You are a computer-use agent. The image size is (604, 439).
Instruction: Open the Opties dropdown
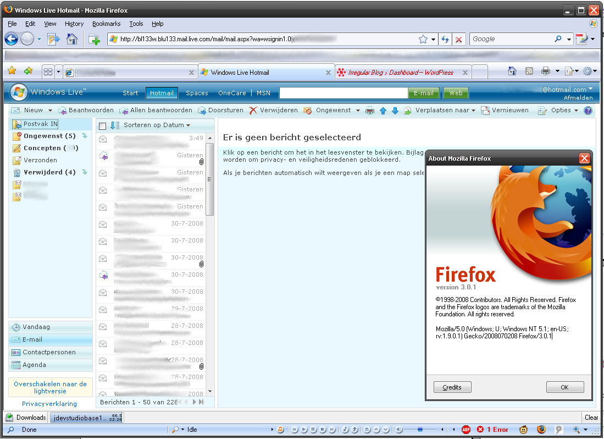tap(577, 111)
